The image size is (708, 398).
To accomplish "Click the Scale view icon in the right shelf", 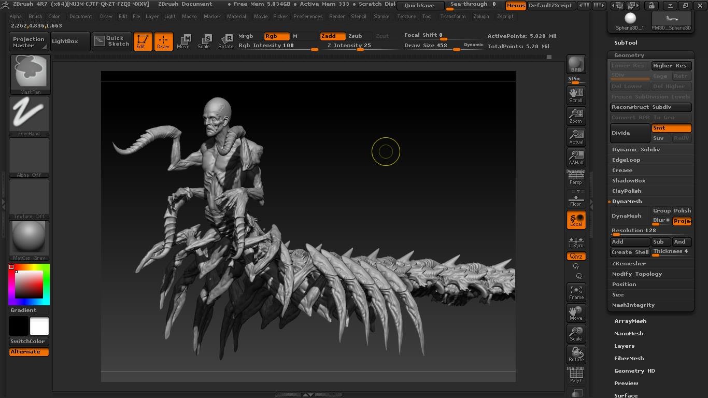I will point(576,334).
